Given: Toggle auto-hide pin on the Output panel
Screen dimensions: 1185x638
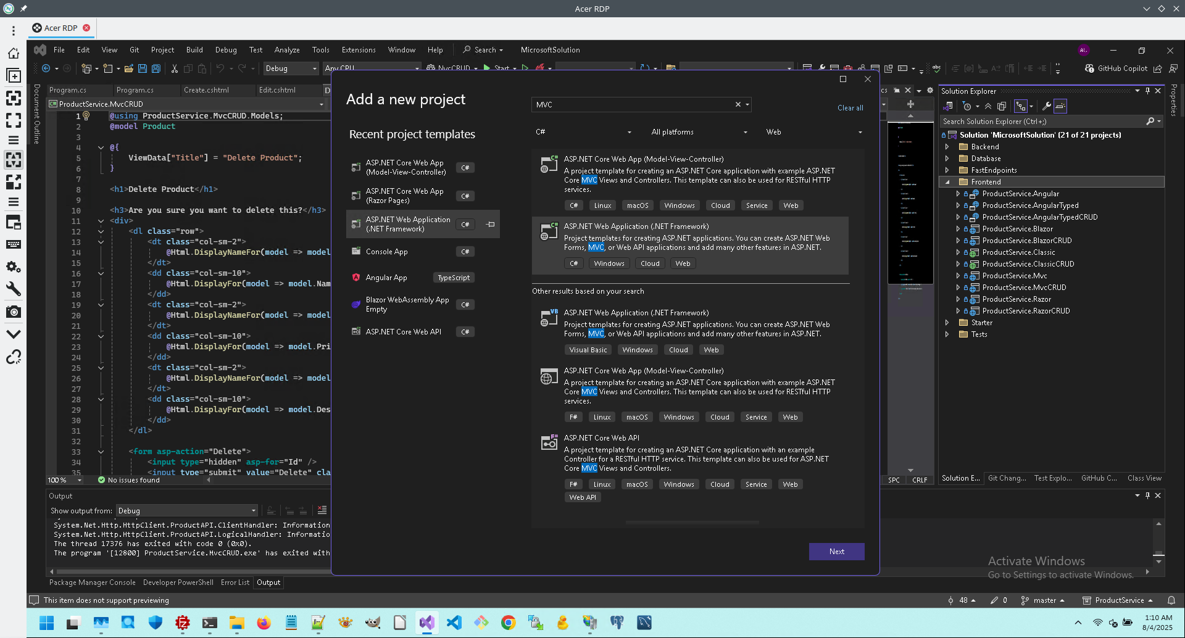Looking at the screenshot, I should click(x=1147, y=495).
